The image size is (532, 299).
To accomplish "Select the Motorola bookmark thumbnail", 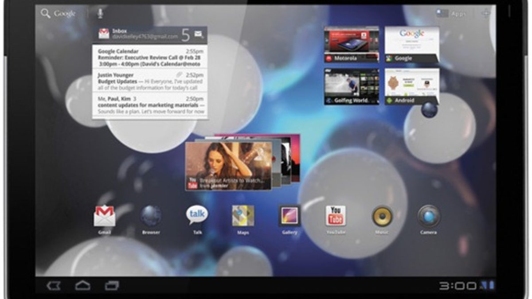I will pos(351,44).
